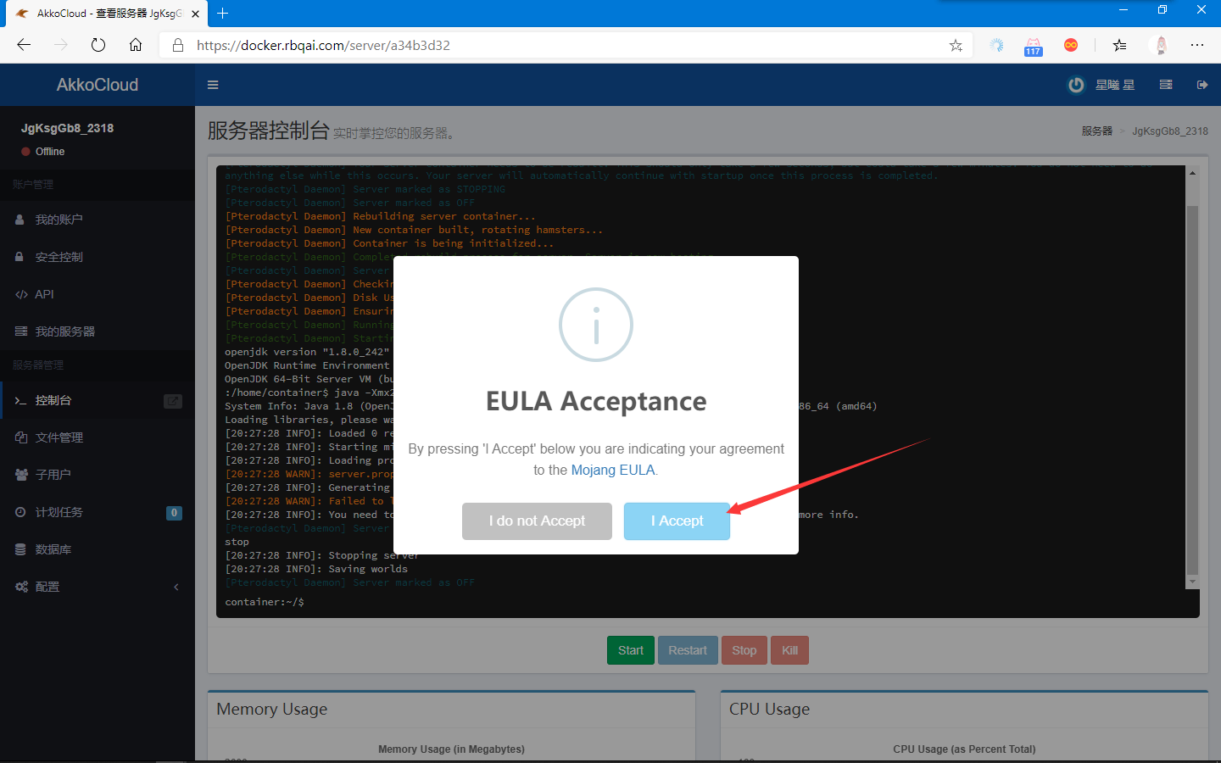The height and width of the screenshot is (763, 1221).
Task: Open the browser favorites list icon
Action: 1119,45
